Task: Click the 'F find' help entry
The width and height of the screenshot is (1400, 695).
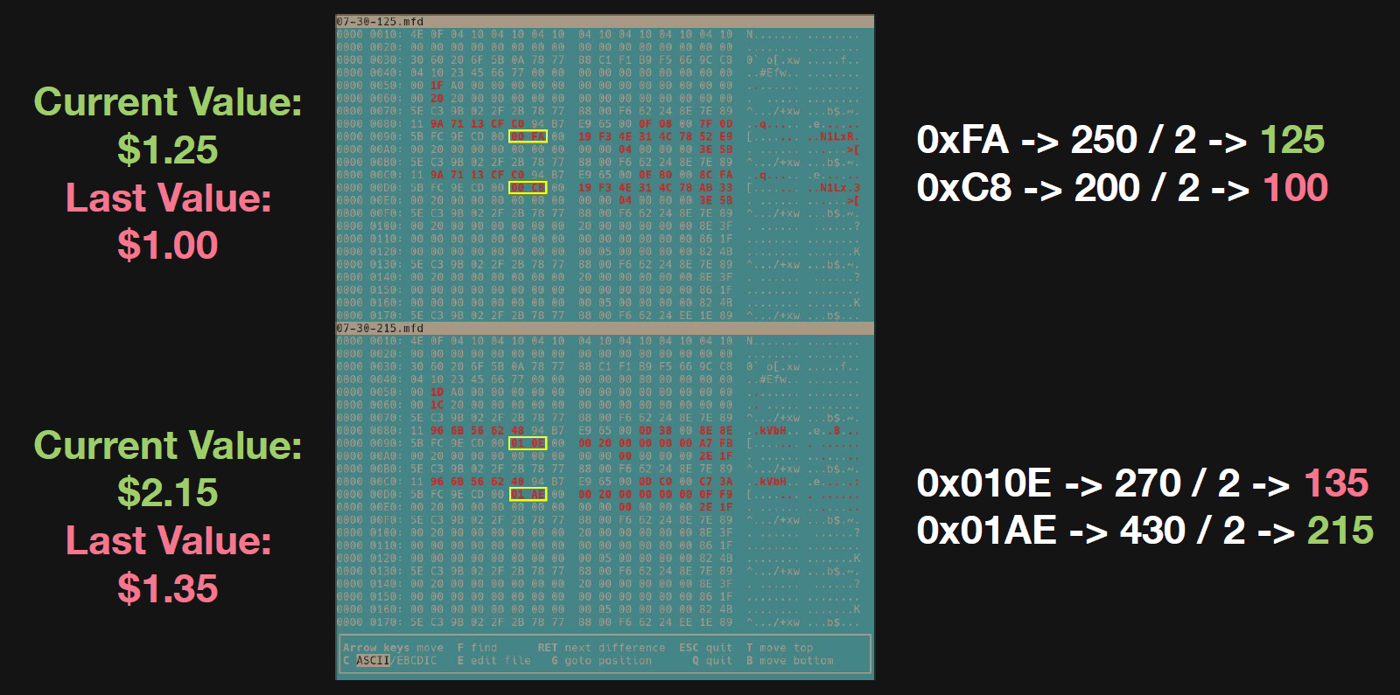Action: point(477,648)
